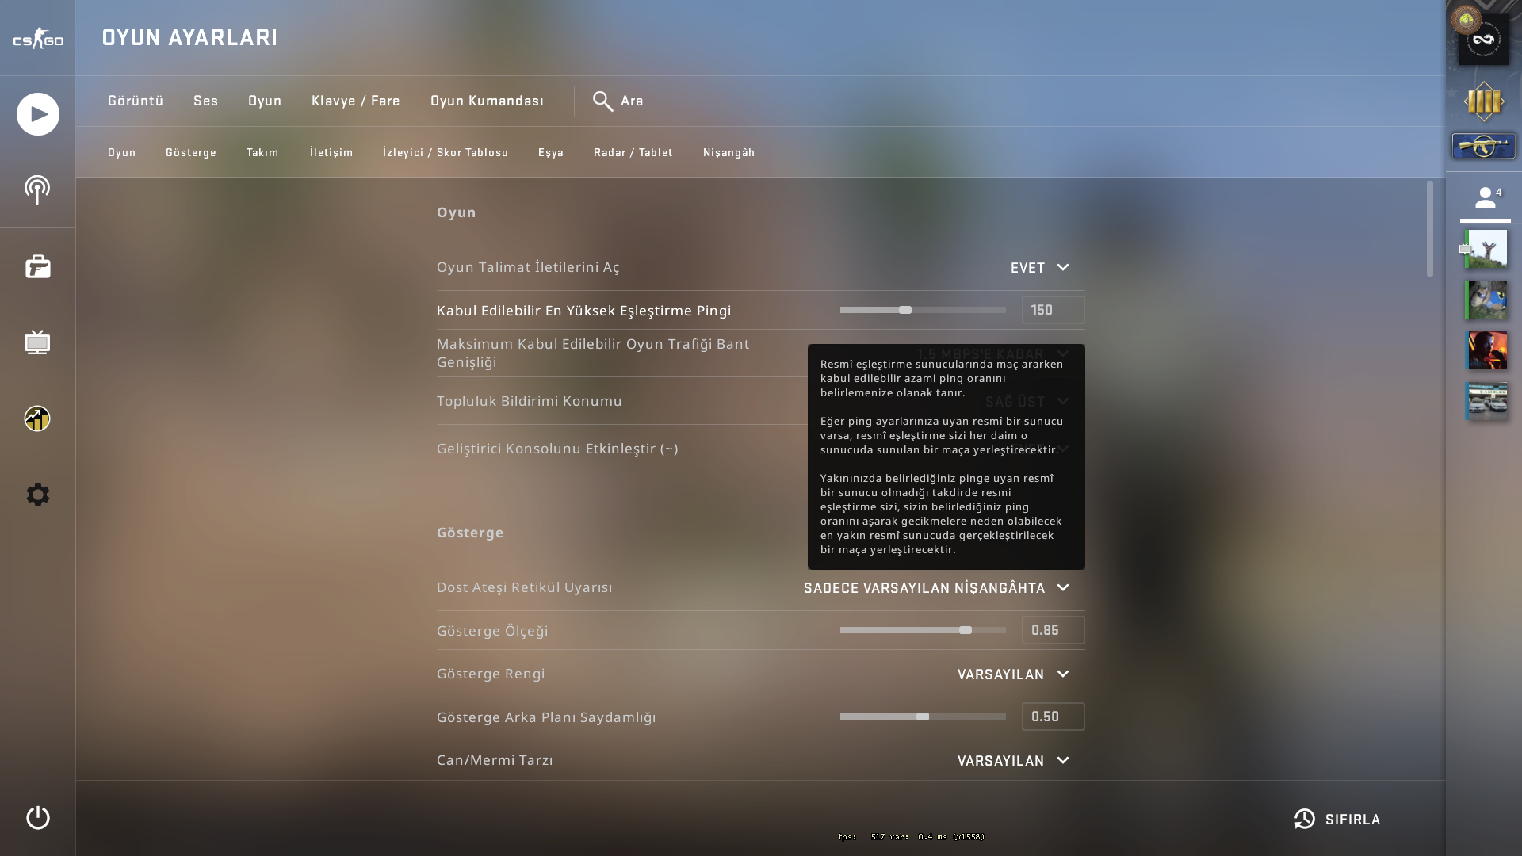Jump to Radar / Tablet section

pyautogui.click(x=633, y=152)
